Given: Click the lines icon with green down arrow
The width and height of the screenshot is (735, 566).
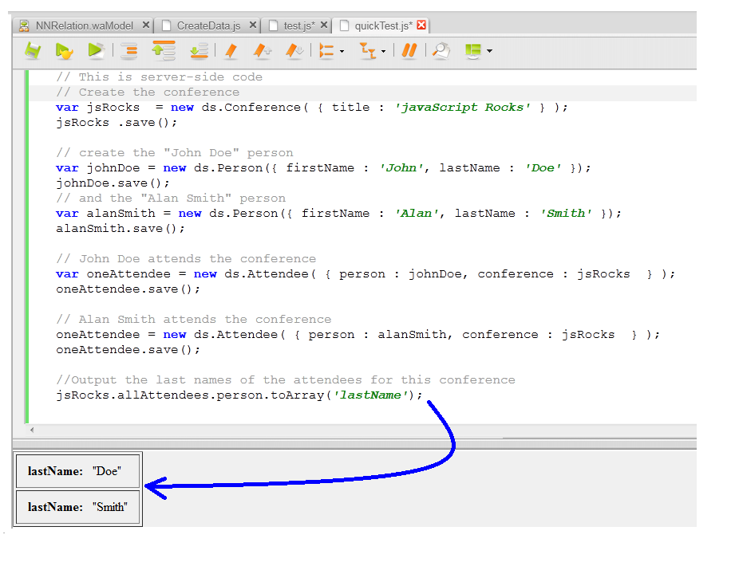Looking at the screenshot, I should [198, 51].
